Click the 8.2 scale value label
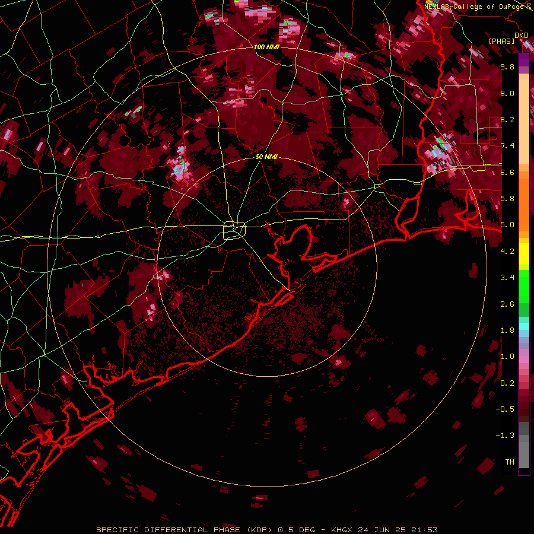 [x=507, y=119]
